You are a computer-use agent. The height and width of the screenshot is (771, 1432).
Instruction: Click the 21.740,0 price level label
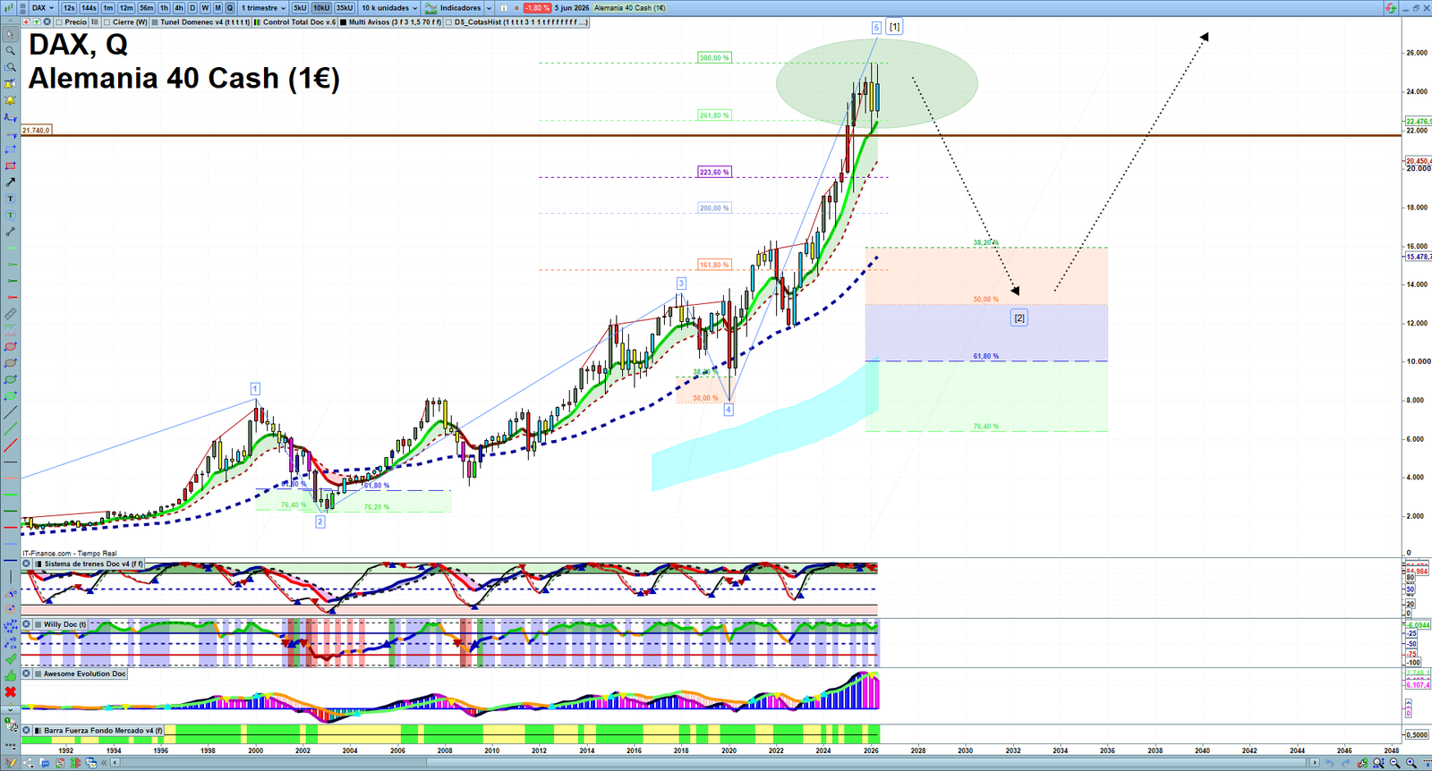[36, 130]
